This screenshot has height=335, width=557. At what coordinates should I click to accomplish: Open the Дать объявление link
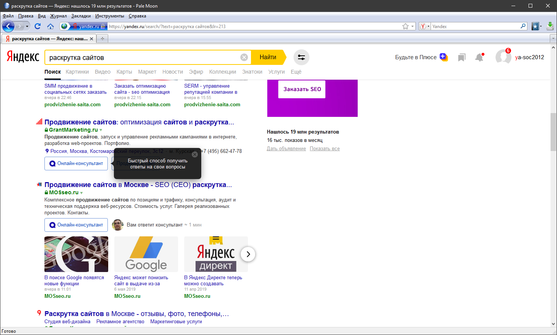click(286, 149)
